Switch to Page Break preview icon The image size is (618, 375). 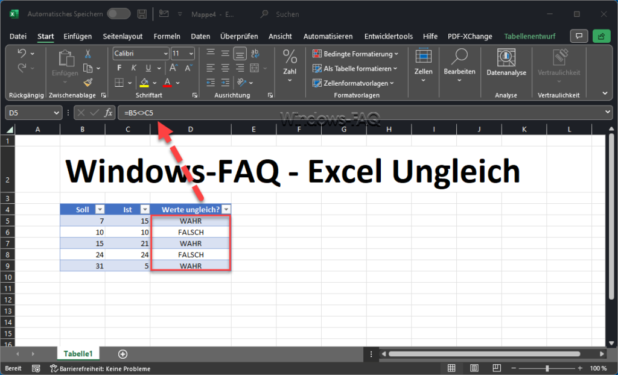tap(497, 369)
